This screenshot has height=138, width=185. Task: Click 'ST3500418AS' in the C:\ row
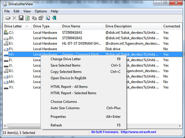(72, 32)
